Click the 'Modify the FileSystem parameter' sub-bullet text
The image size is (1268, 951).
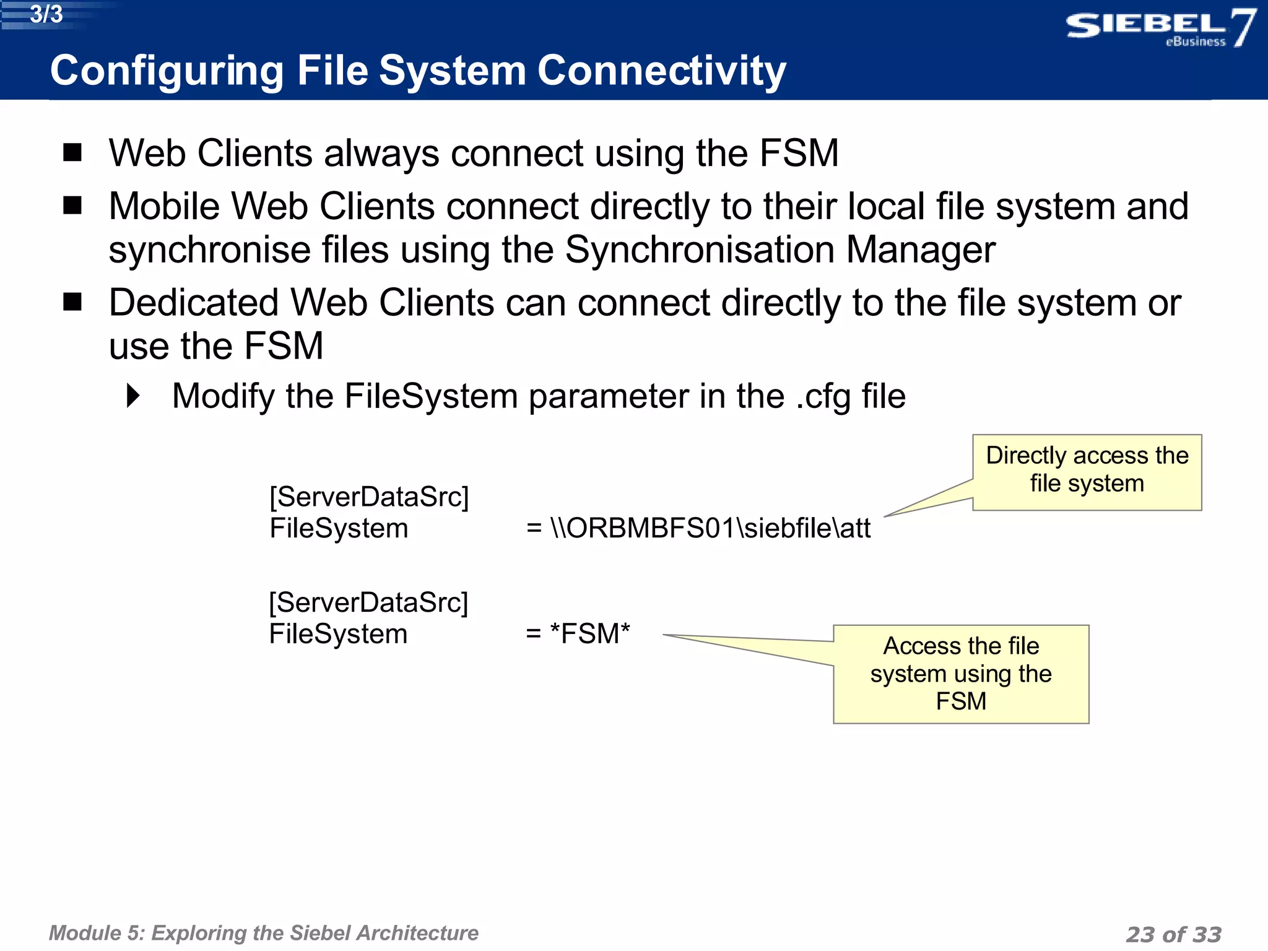point(538,396)
